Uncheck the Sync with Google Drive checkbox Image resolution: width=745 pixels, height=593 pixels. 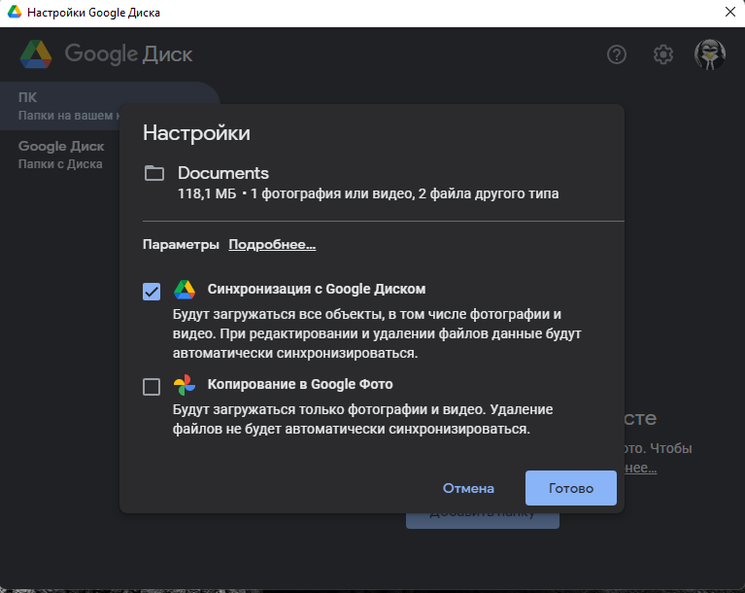152,292
